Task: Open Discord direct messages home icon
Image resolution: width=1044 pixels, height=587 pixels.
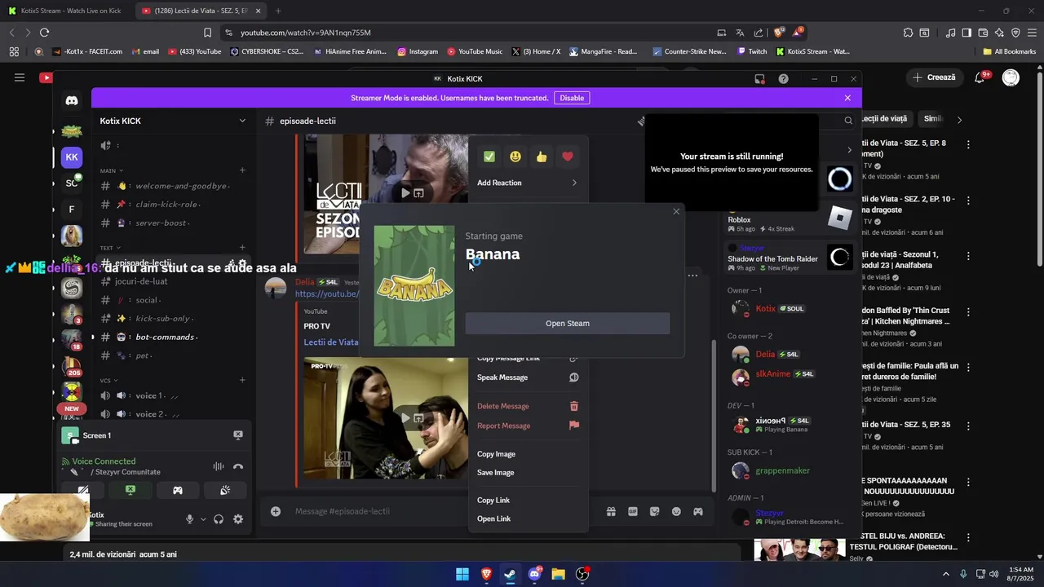Action: [72, 100]
